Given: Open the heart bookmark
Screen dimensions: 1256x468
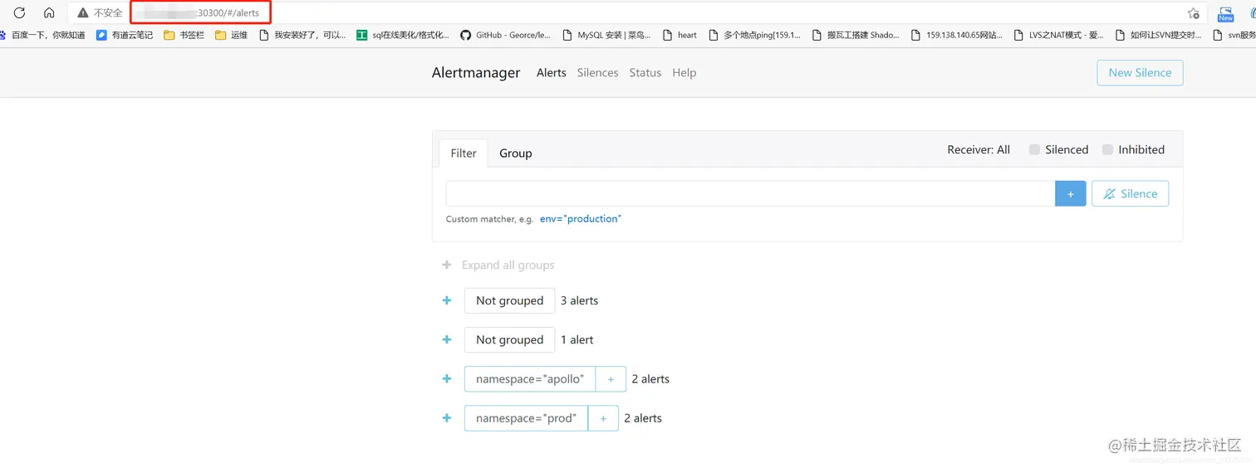Looking at the screenshot, I should [x=680, y=35].
